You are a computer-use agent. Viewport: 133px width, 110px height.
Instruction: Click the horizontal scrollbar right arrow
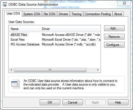[98, 70]
